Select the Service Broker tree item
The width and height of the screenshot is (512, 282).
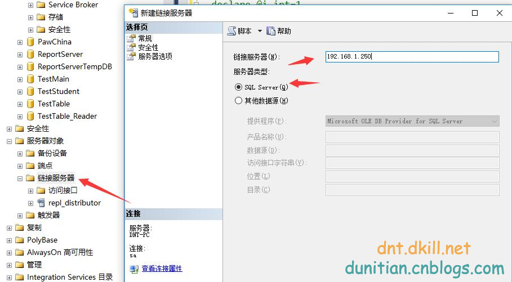click(73, 5)
